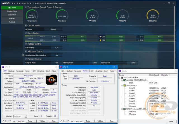This screenshot has width=179, height=124.
Task: Click Tools button in right CPU-Z window
Action: pyautogui.click(x=88, y=121)
